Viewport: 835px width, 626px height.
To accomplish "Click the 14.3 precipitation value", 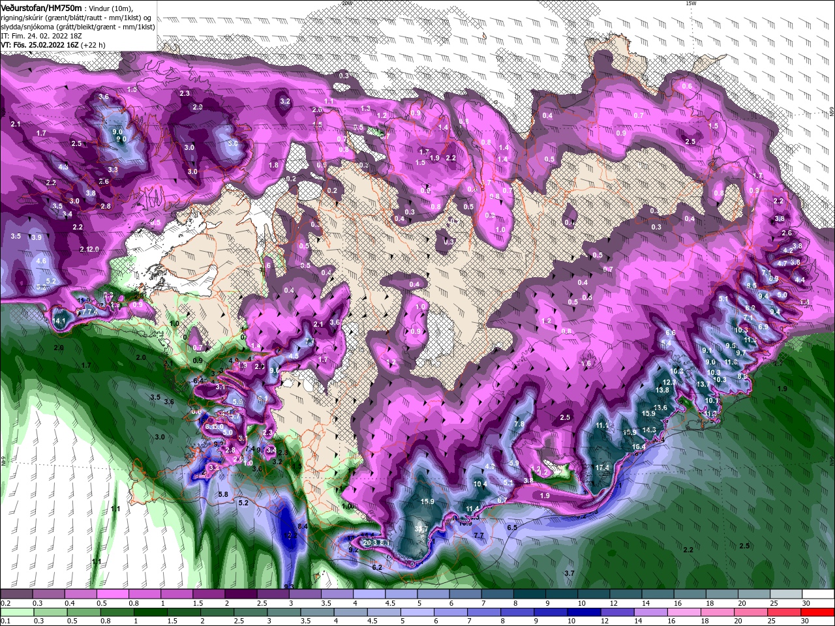I will click(649, 430).
